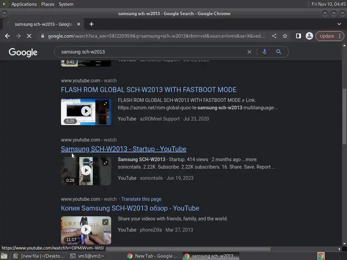Stop loading the page
This screenshot has width=347, height=260.
[x=29, y=36]
